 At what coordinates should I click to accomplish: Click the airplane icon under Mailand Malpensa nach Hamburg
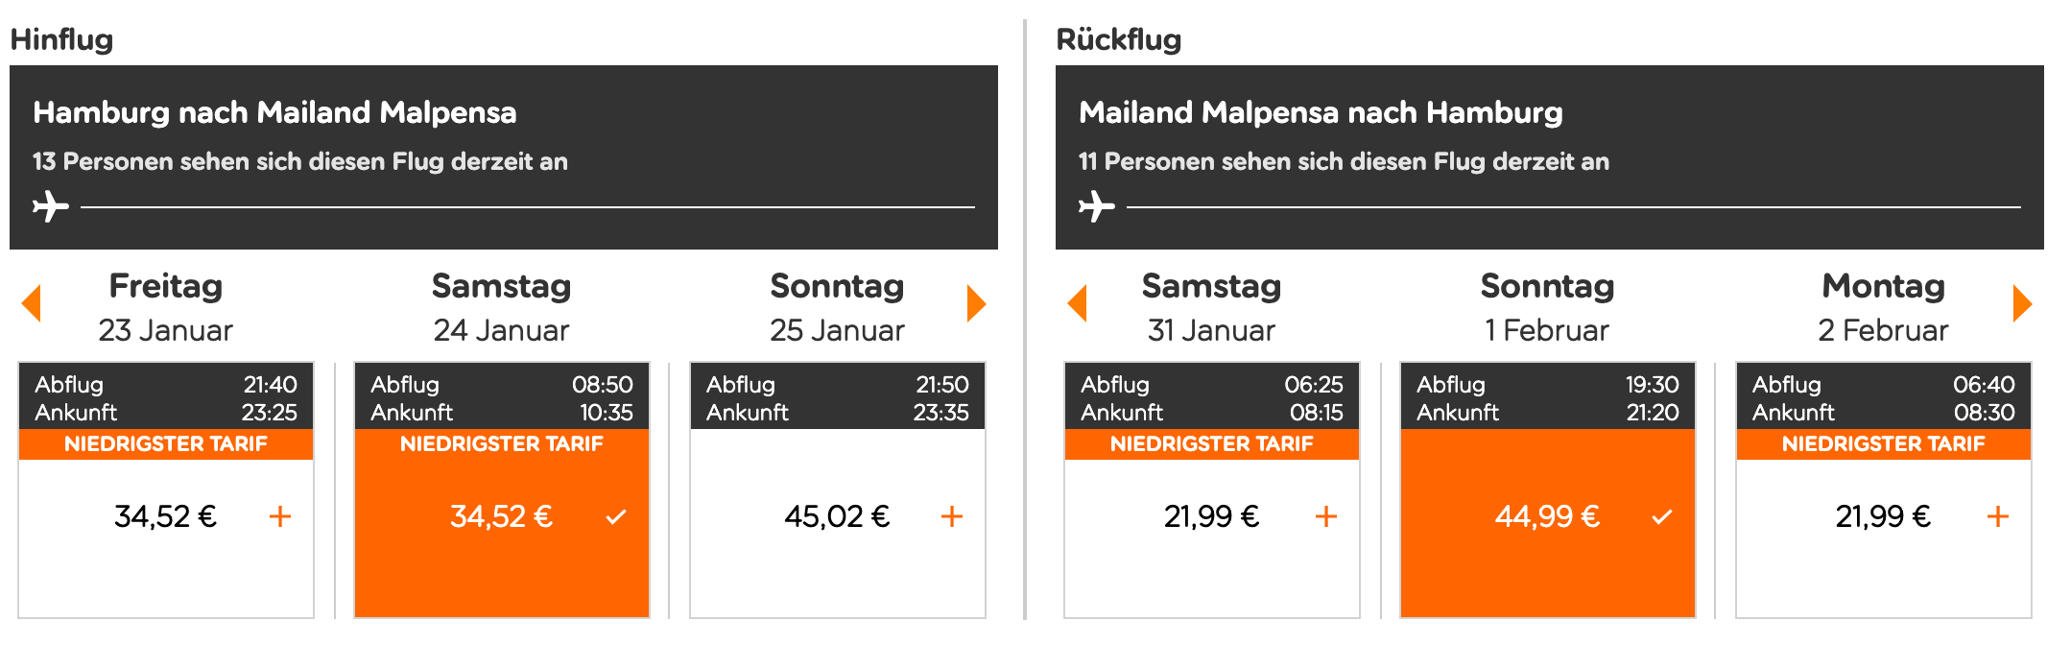pos(1097,206)
